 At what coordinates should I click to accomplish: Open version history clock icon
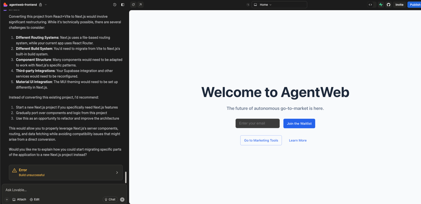point(115,5)
